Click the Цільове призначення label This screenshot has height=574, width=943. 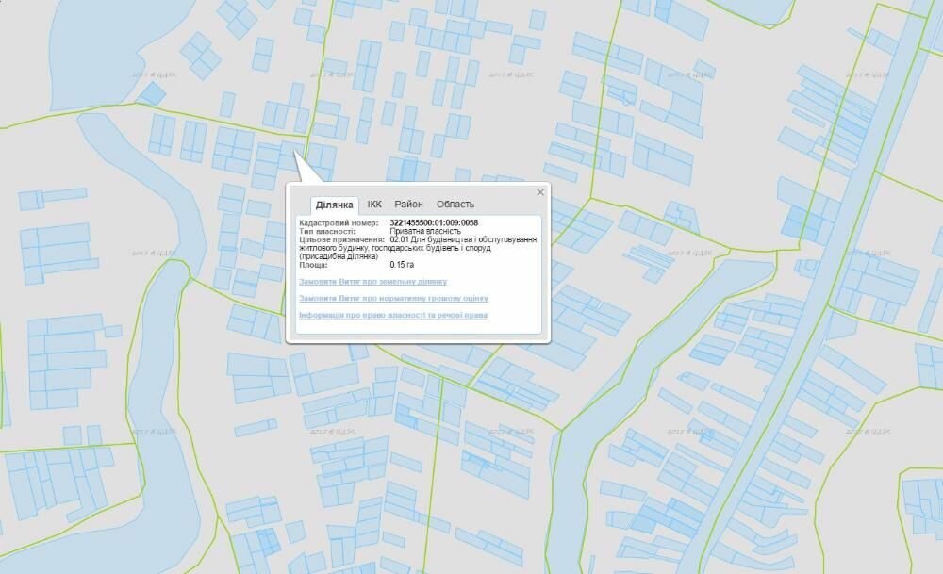pyautogui.click(x=341, y=239)
